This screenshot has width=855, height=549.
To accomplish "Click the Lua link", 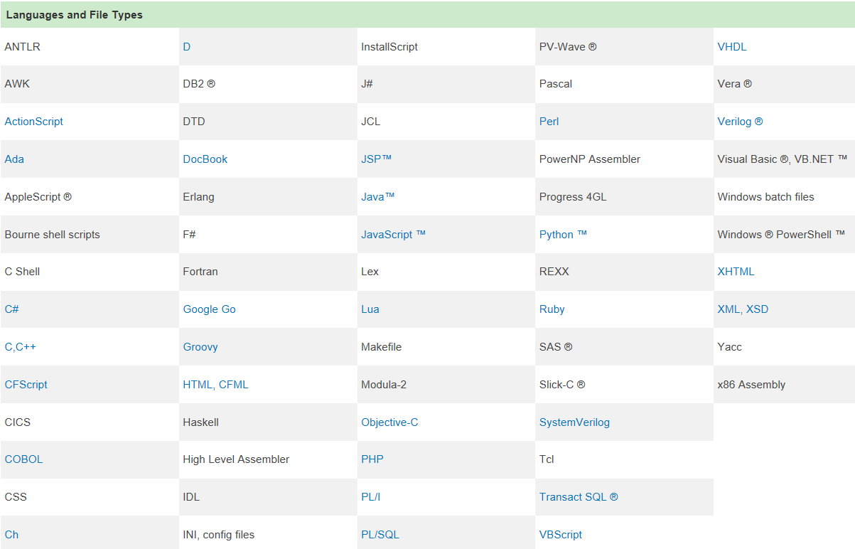I will pos(370,309).
